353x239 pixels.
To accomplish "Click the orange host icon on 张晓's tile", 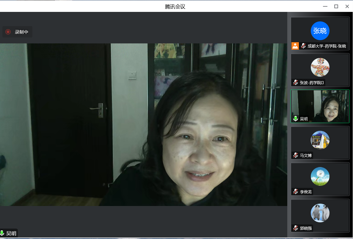I will click(x=295, y=46).
